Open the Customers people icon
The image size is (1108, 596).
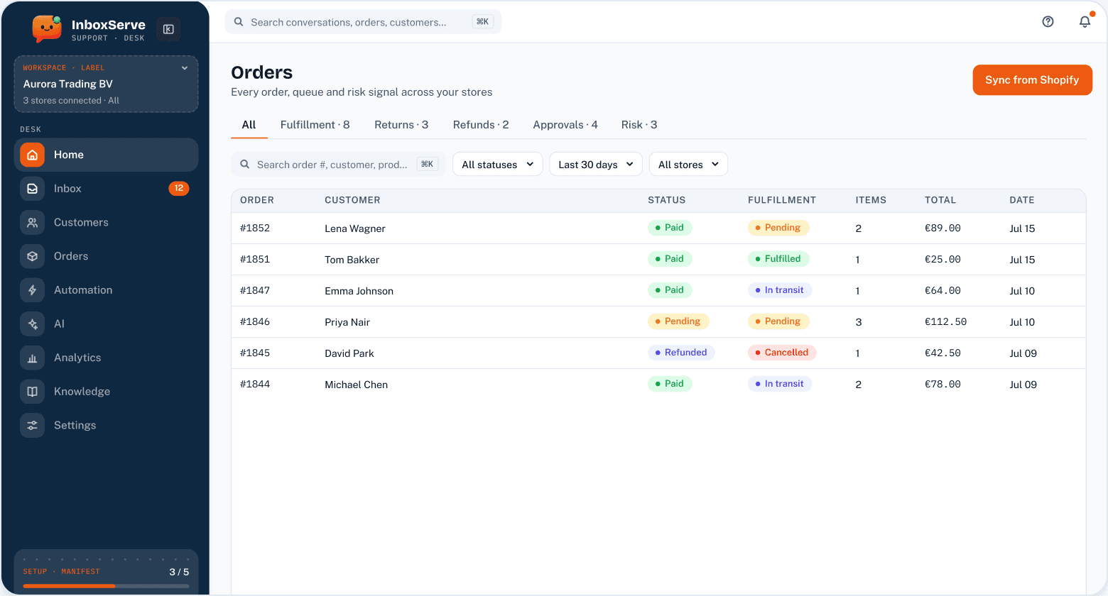pyautogui.click(x=32, y=223)
